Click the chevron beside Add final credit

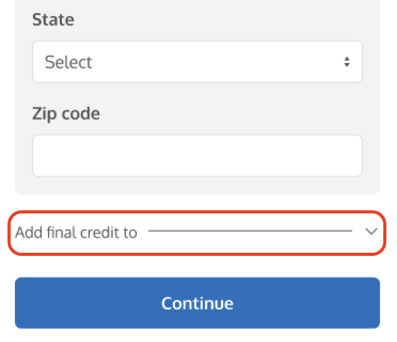click(x=371, y=232)
